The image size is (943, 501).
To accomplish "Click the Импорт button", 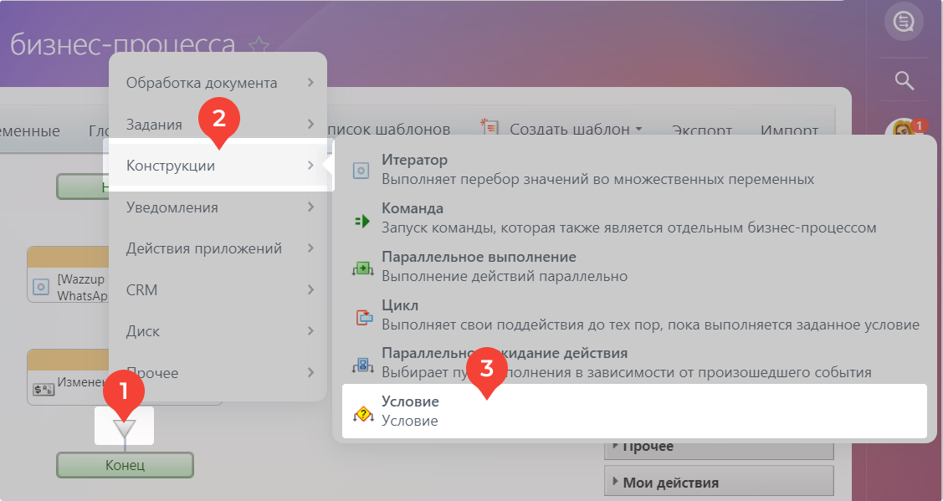I will [x=788, y=130].
